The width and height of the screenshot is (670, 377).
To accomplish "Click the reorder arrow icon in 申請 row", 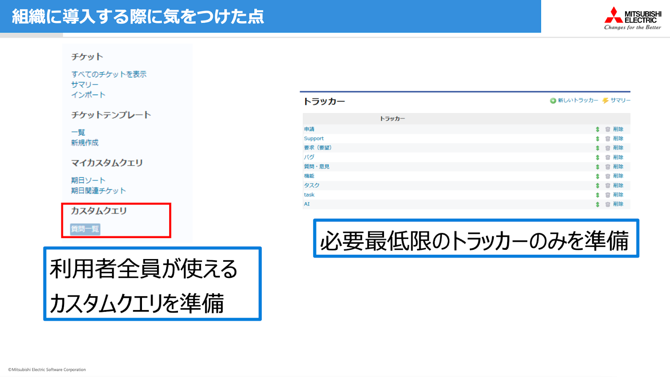I will click(598, 129).
